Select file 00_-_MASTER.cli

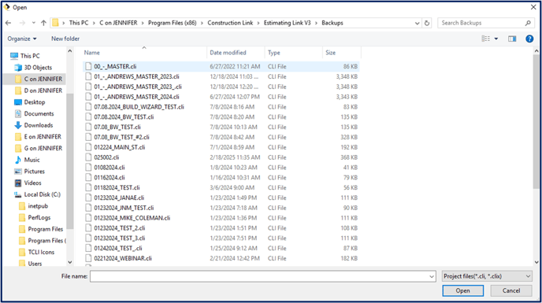point(221,66)
